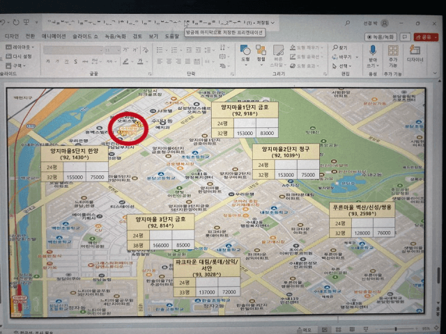Click the Redo (repeat) arrow in quick access toolbar

tap(16, 22)
